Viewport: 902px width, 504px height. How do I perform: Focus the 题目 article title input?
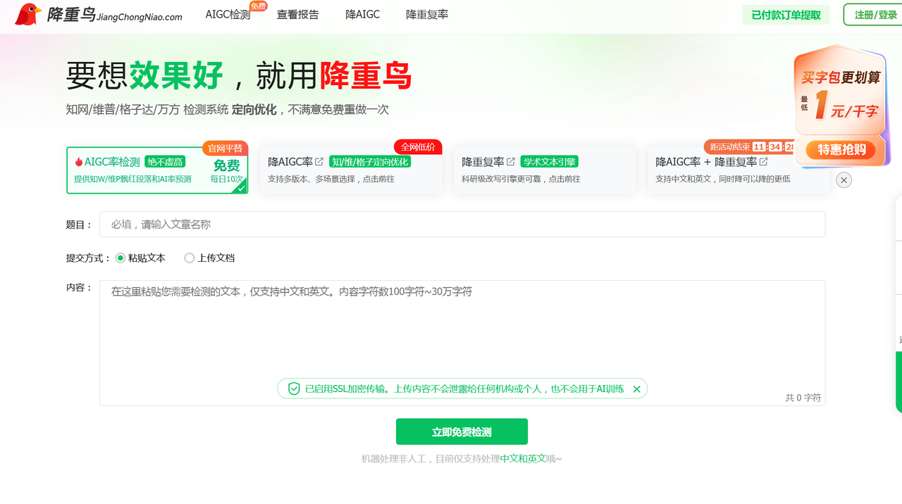pos(462,225)
